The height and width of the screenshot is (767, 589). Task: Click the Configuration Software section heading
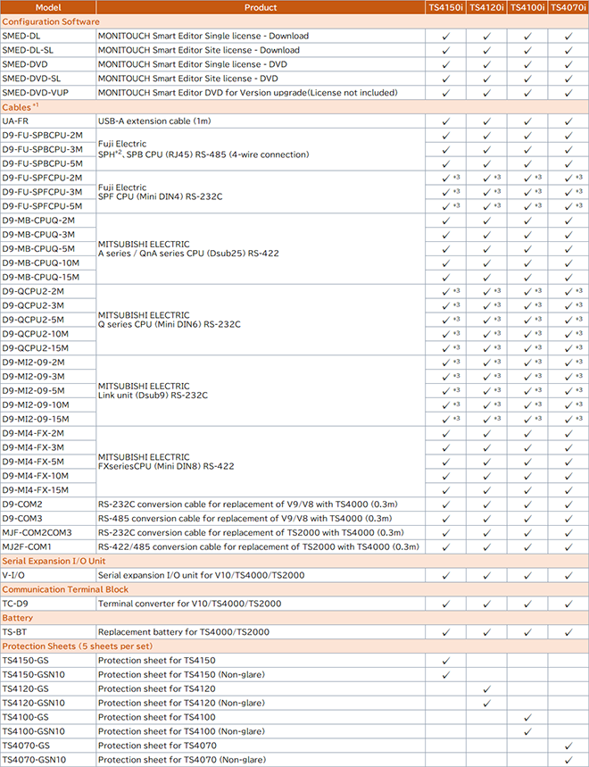tap(51, 21)
